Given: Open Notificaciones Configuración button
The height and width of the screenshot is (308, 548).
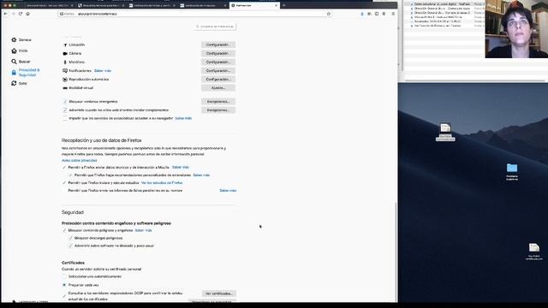Looking at the screenshot, I should point(218,70).
